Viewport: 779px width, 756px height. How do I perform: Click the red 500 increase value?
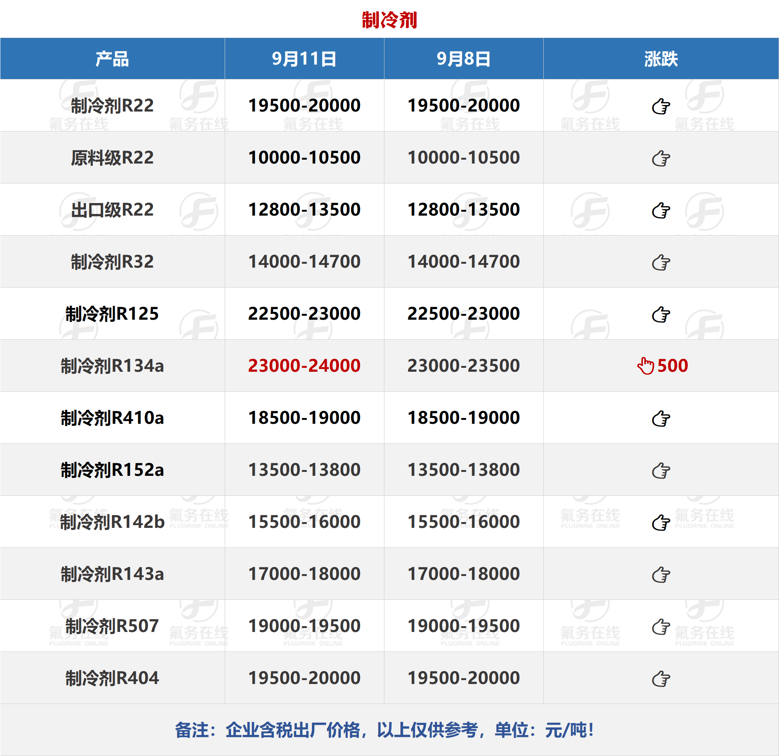673,365
